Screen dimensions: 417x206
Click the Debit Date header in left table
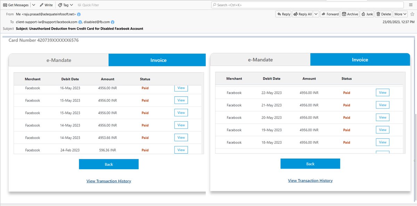(70, 79)
